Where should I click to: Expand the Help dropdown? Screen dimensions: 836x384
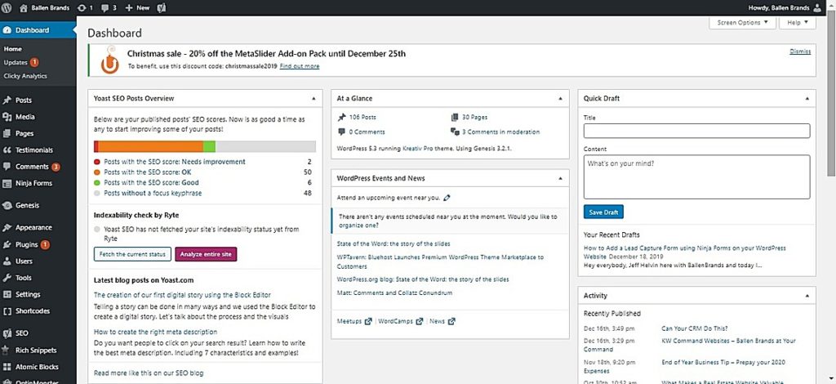tap(797, 22)
